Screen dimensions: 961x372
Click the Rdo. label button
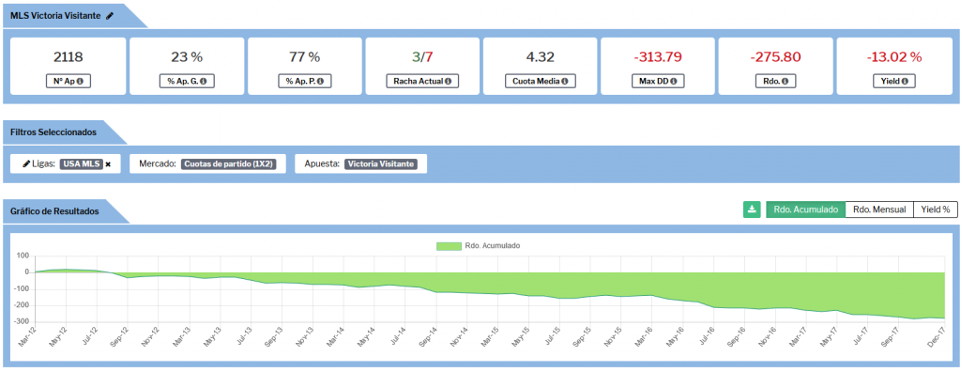775,81
